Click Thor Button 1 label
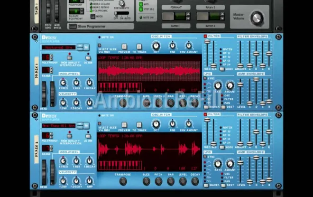Viewport: 313px width, 197px height. (176, 26)
